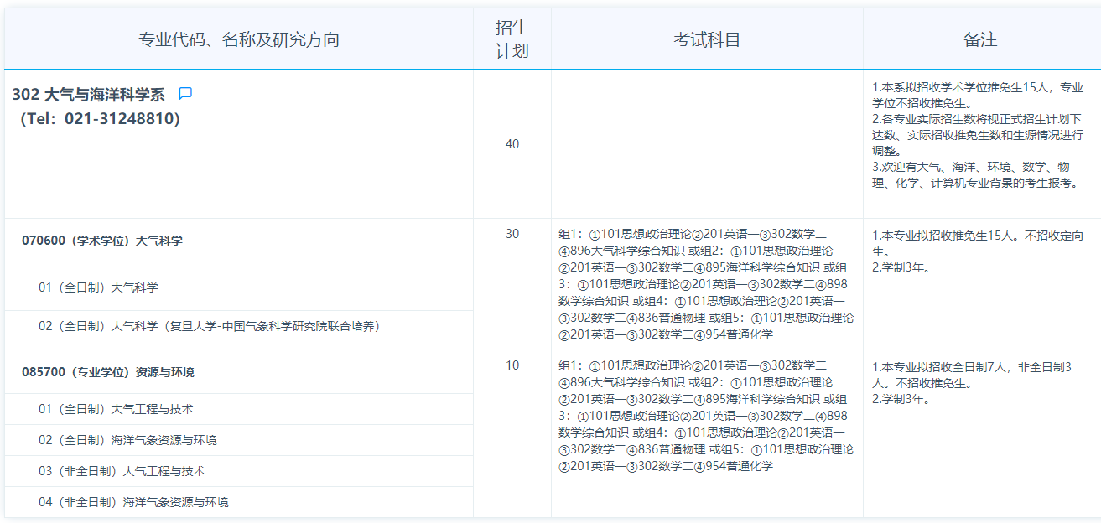Viewport: 1101px width, 523px height.
Task: Select direction 01 (全日制) 大气科学
Action: (x=98, y=287)
